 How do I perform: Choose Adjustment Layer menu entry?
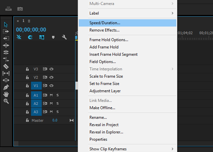click(128, 91)
